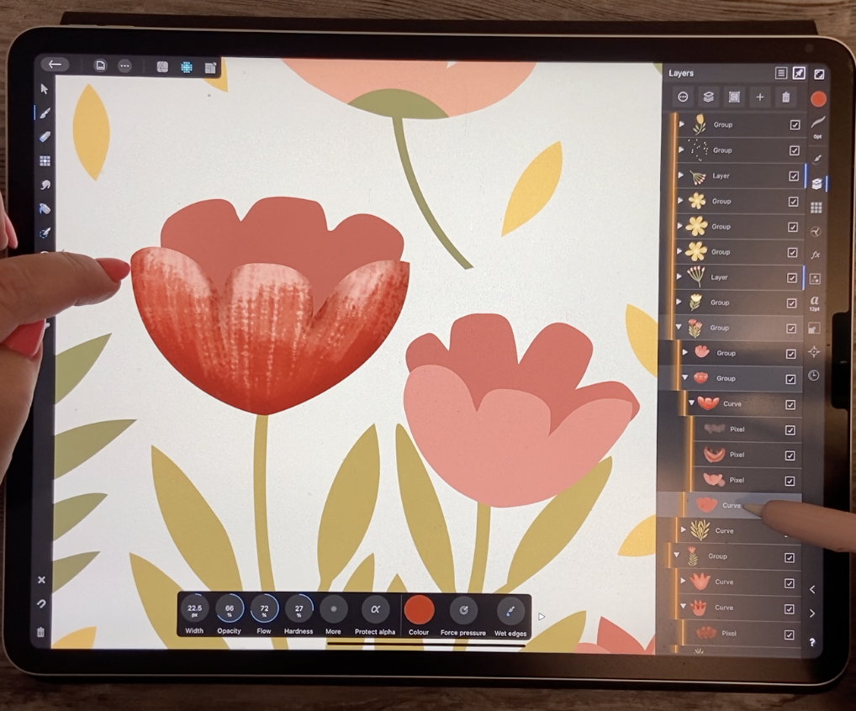
Task: Tap the deselect X icon
Action: (x=41, y=580)
